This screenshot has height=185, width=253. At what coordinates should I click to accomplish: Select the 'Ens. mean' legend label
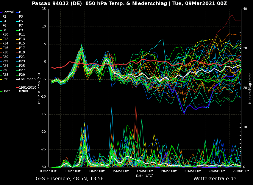point(27,79)
